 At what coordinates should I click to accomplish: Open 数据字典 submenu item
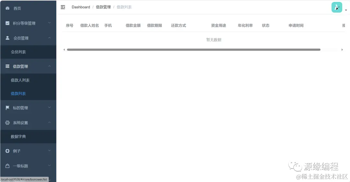coord(28,136)
